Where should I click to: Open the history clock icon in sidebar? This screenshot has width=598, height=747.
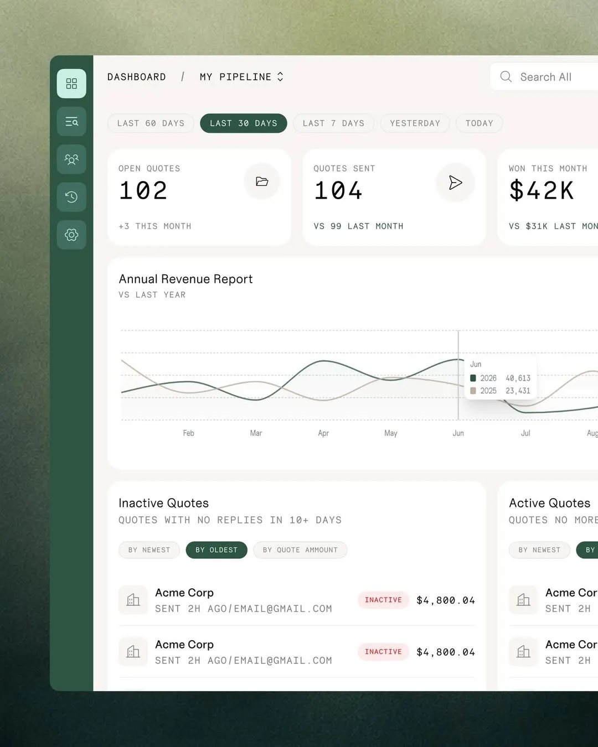[71, 197]
